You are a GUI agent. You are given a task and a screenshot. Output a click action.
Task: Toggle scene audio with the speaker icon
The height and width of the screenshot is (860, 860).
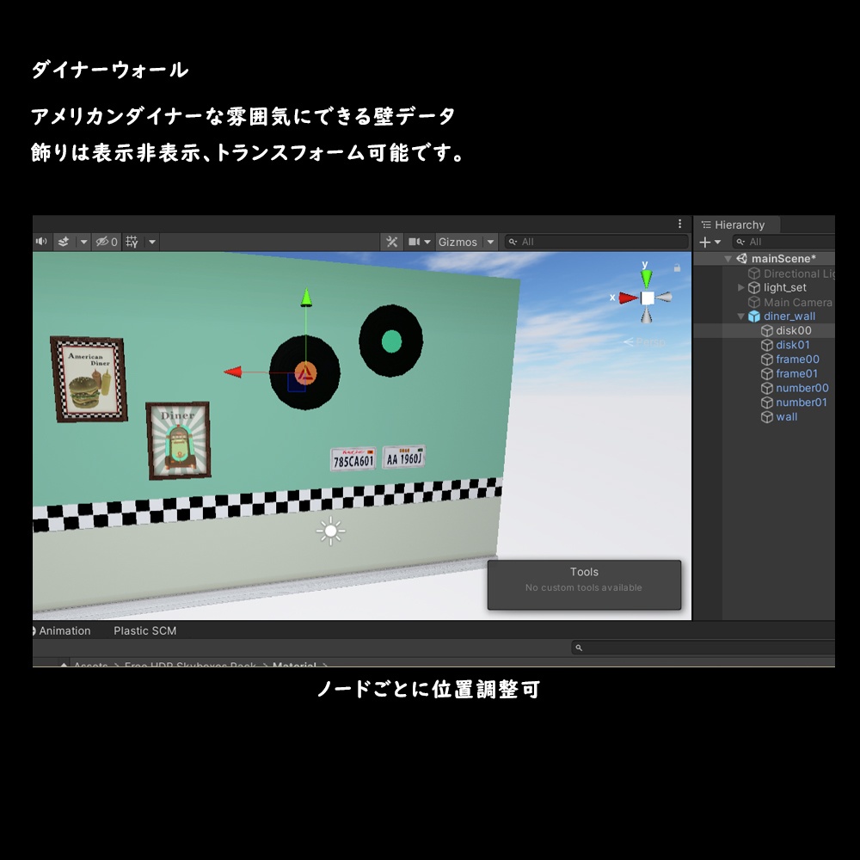[x=40, y=242]
